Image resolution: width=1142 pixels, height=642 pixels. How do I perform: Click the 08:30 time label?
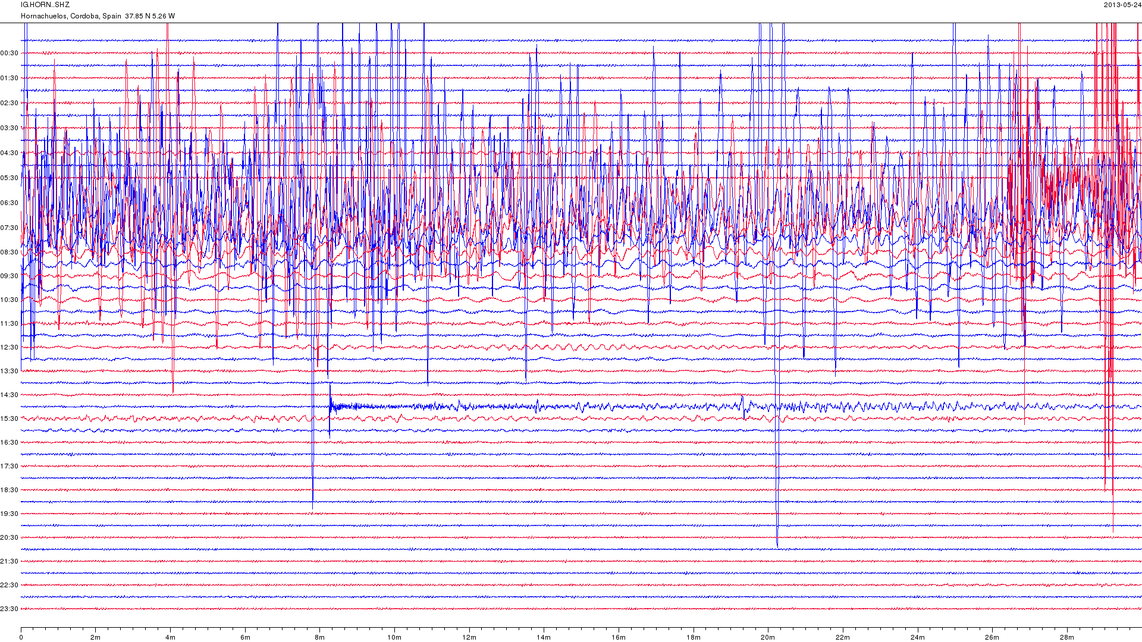[10, 253]
